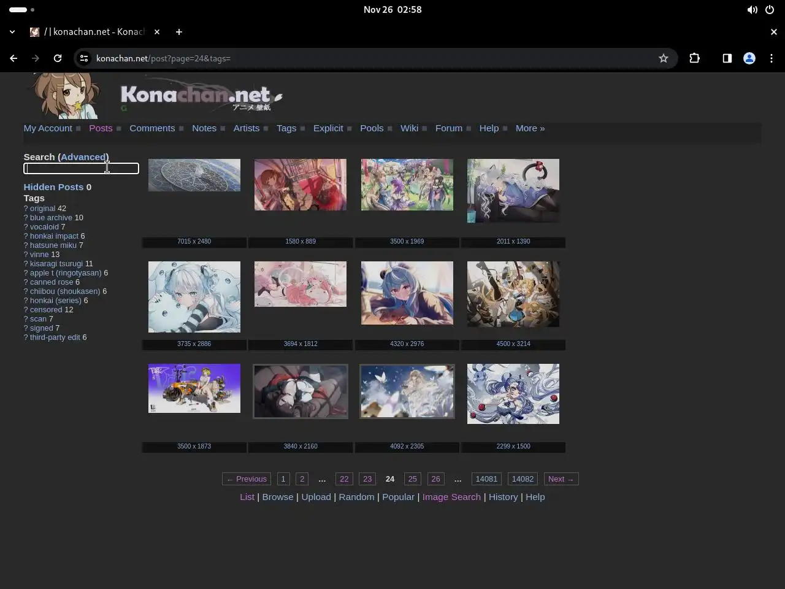Open system volume indicator

click(x=752, y=10)
